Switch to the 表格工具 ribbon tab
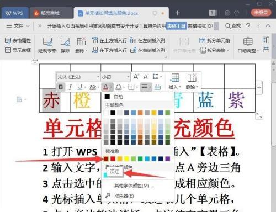This screenshot has height=212, width=276. click(x=176, y=26)
